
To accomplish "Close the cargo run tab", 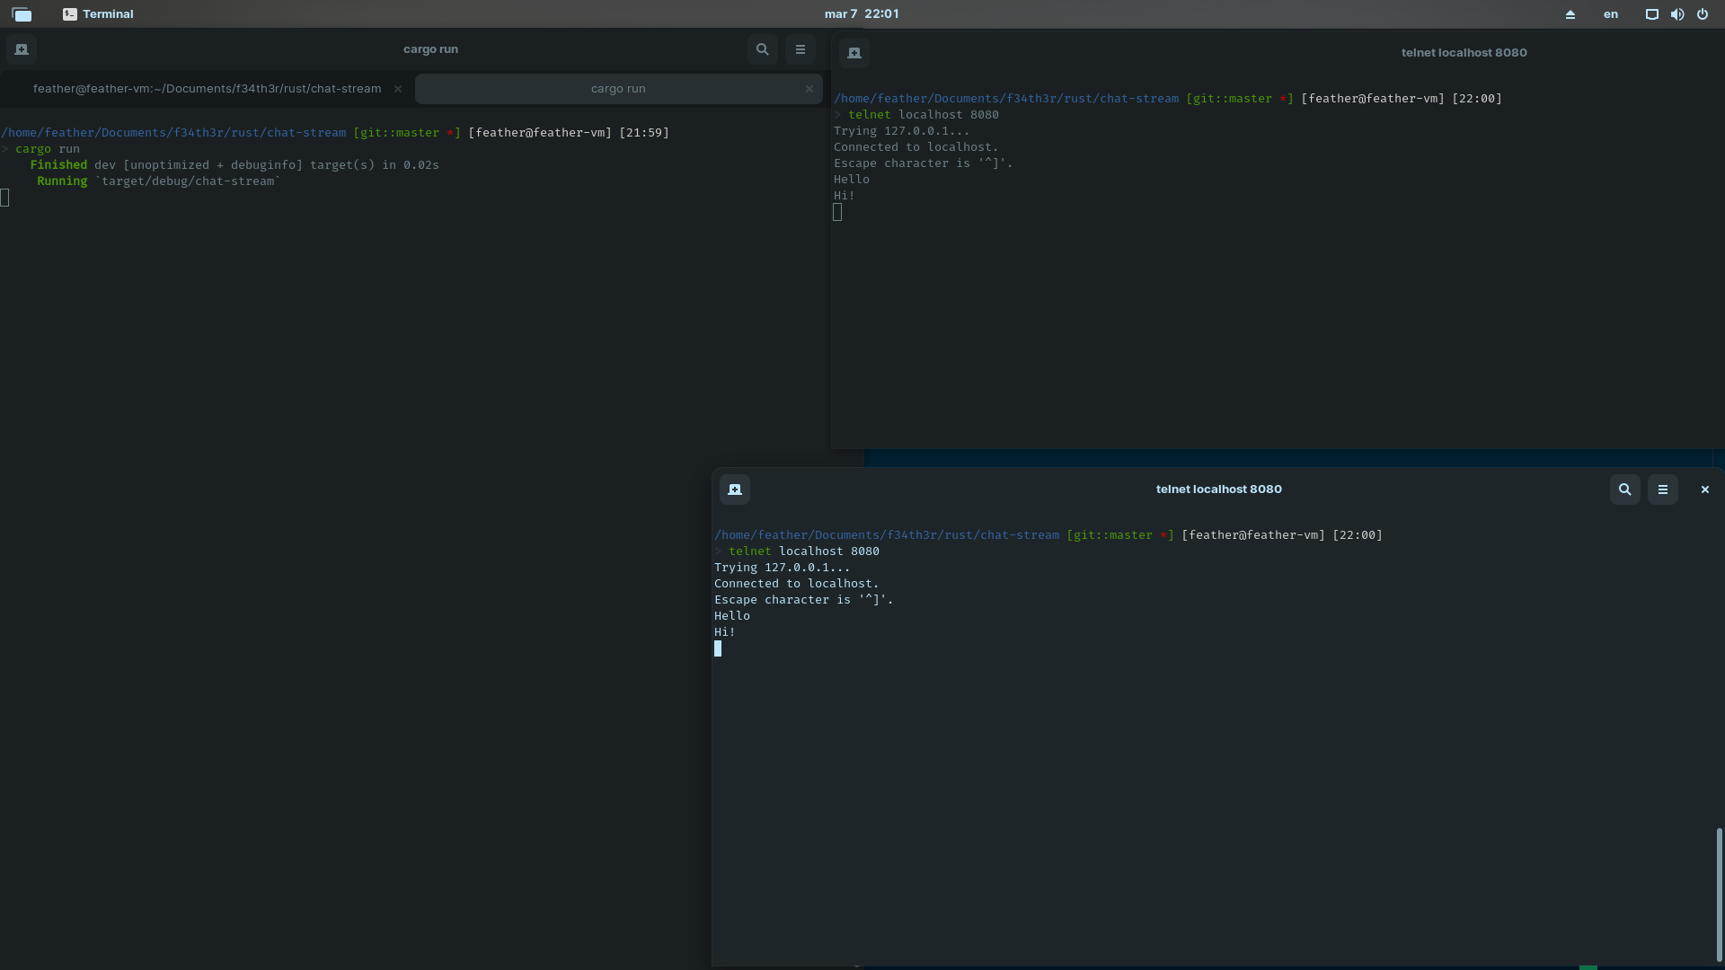I will click(809, 89).
